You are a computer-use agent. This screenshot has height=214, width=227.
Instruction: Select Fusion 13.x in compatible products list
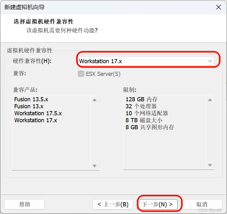point(29,106)
